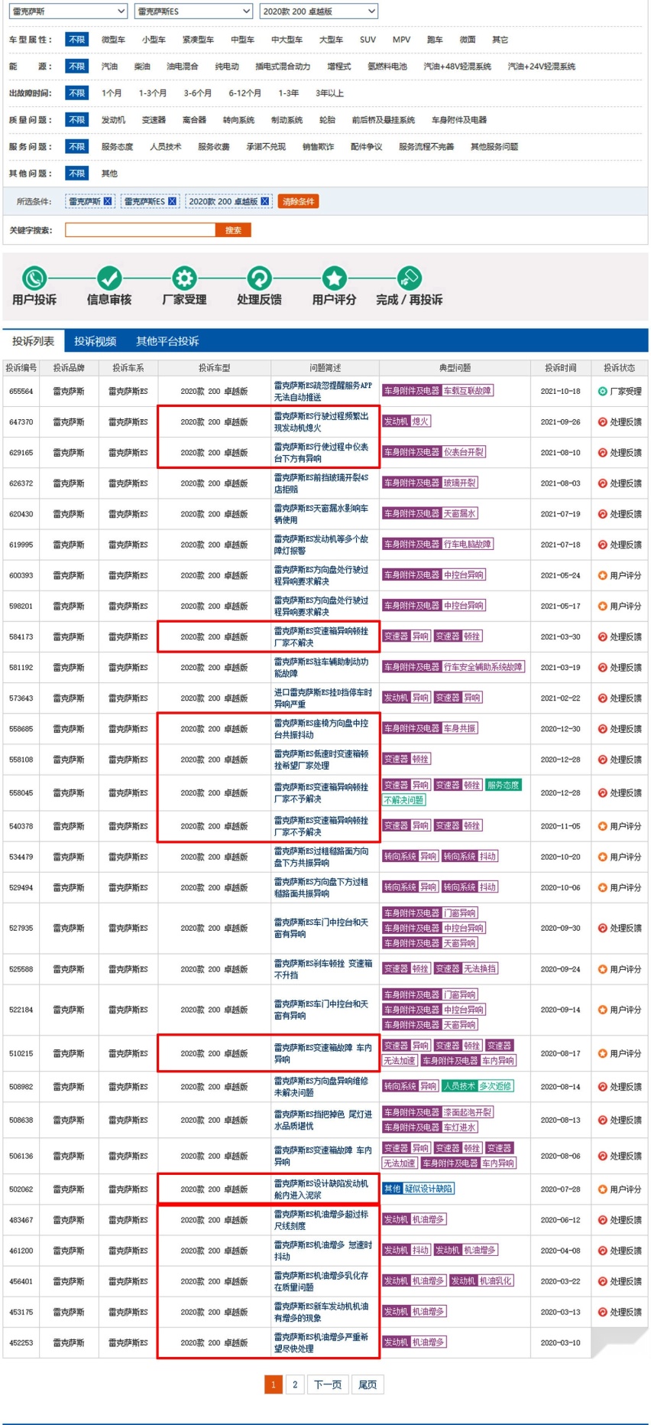Viewport: 651px width, 1425px height.
Task: Filter service problems by 服务态度
Action: pyautogui.click(x=117, y=147)
